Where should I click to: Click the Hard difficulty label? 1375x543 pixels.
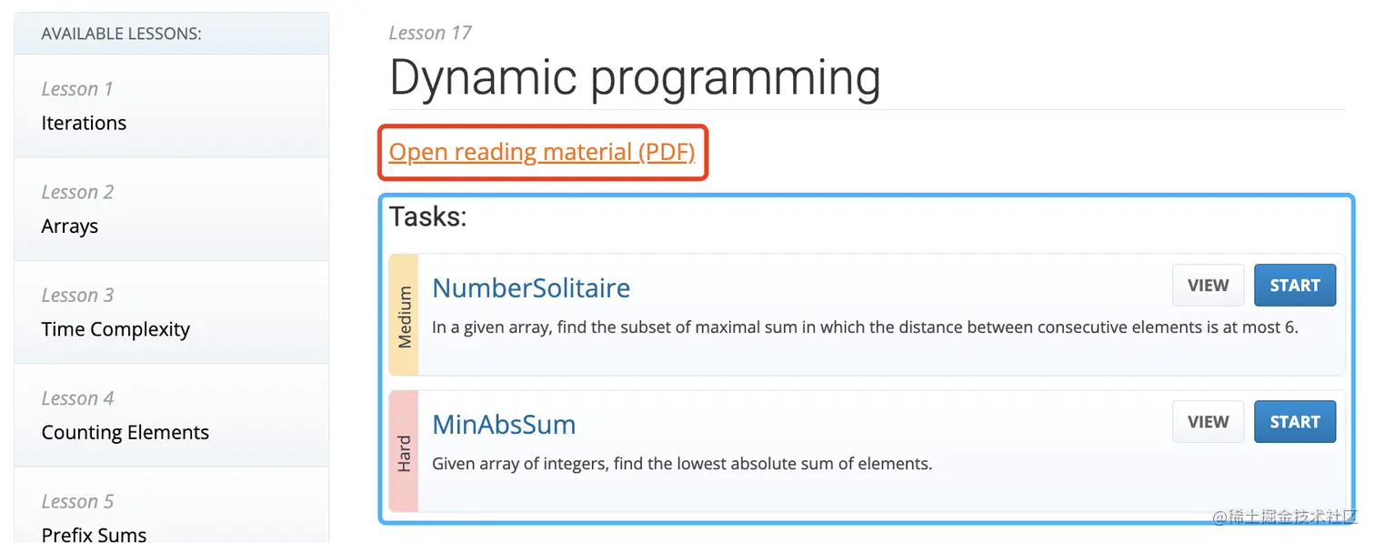click(x=404, y=452)
